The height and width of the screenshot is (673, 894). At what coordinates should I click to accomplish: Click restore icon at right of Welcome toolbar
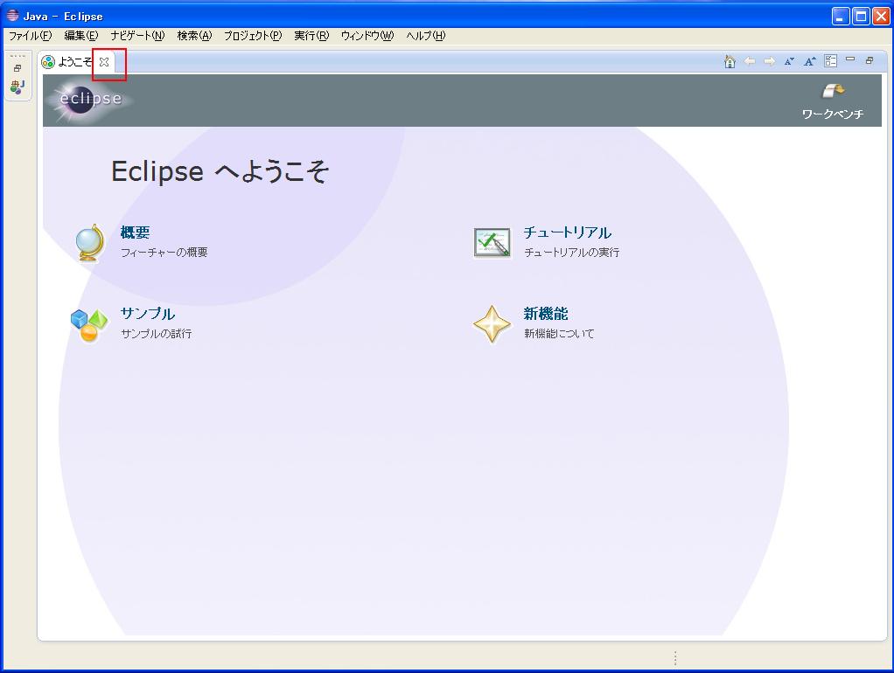click(x=870, y=59)
